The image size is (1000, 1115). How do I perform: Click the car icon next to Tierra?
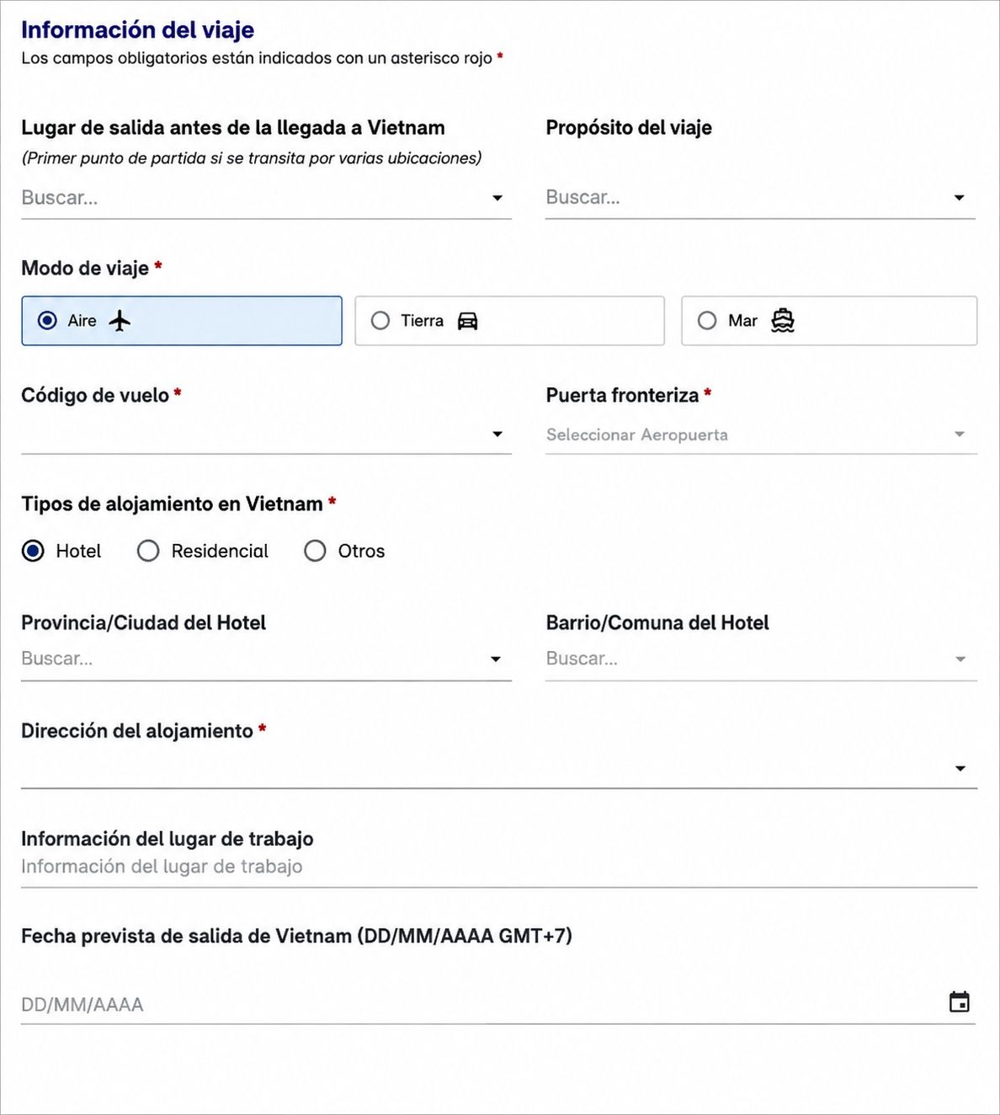click(467, 321)
